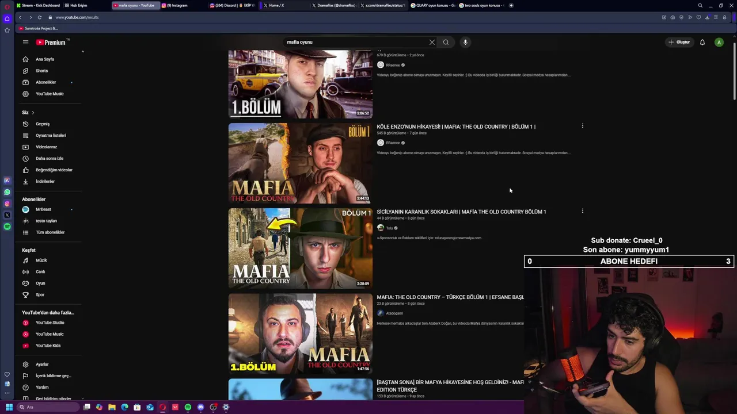Open YouTube notifications bell
Image resolution: width=737 pixels, height=414 pixels.
tap(702, 42)
